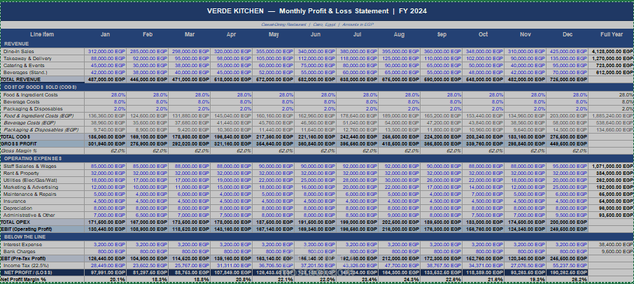Select Catering & Events full-year total 723,000.00 EGP
Screen dimensions: 634x284
coord(611,66)
